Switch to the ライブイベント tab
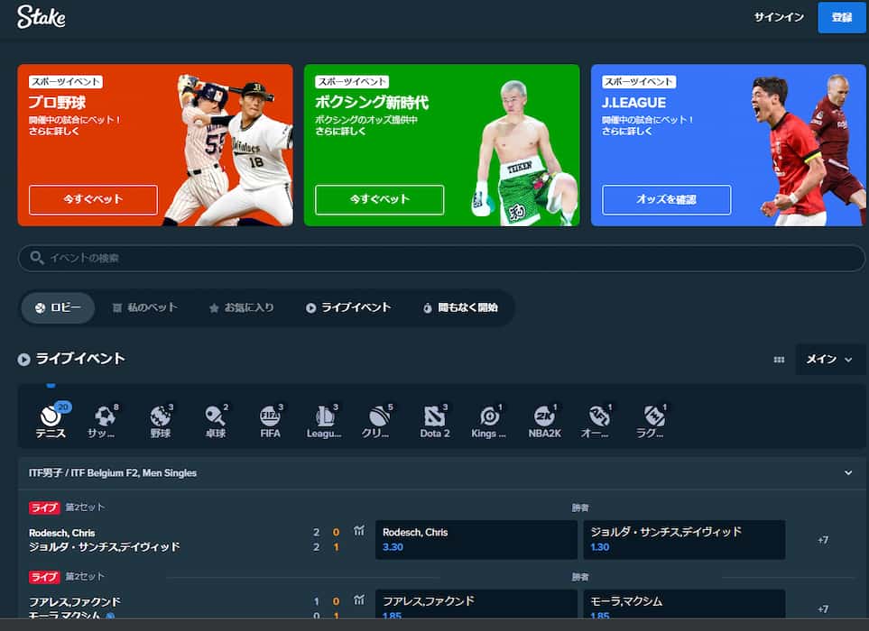The height and width of the screenshot is (631, 869). pyautogui.click(x=348, y=307)
